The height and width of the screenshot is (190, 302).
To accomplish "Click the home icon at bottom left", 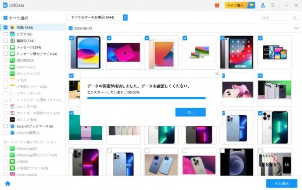I will click(x=8, y=183).
